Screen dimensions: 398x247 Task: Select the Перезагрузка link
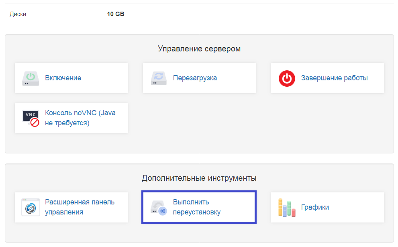(195, 78)
